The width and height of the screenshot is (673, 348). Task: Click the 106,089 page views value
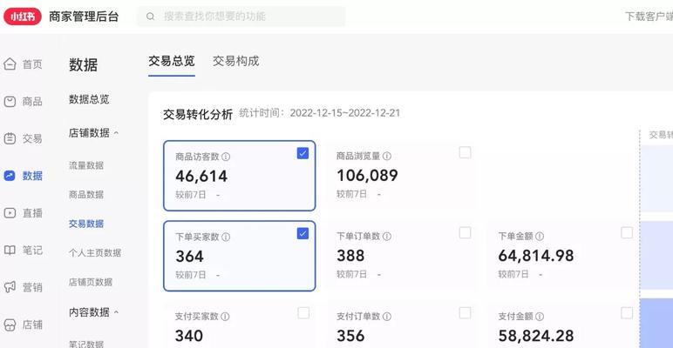click(x=367, y=175)
